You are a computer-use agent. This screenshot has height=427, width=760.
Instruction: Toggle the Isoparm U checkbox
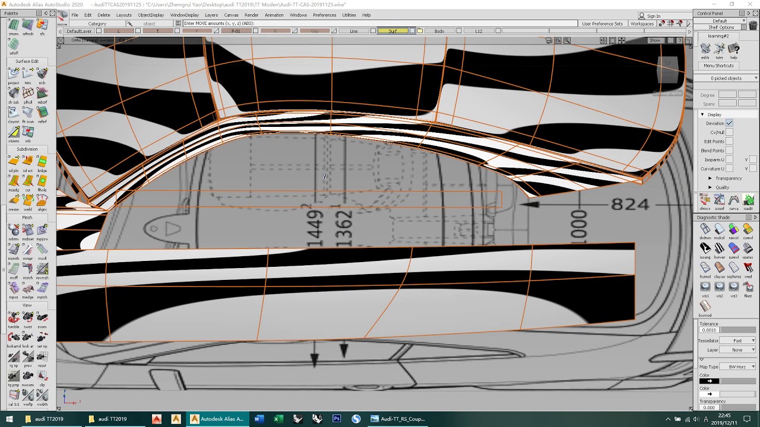pos(729,160)
